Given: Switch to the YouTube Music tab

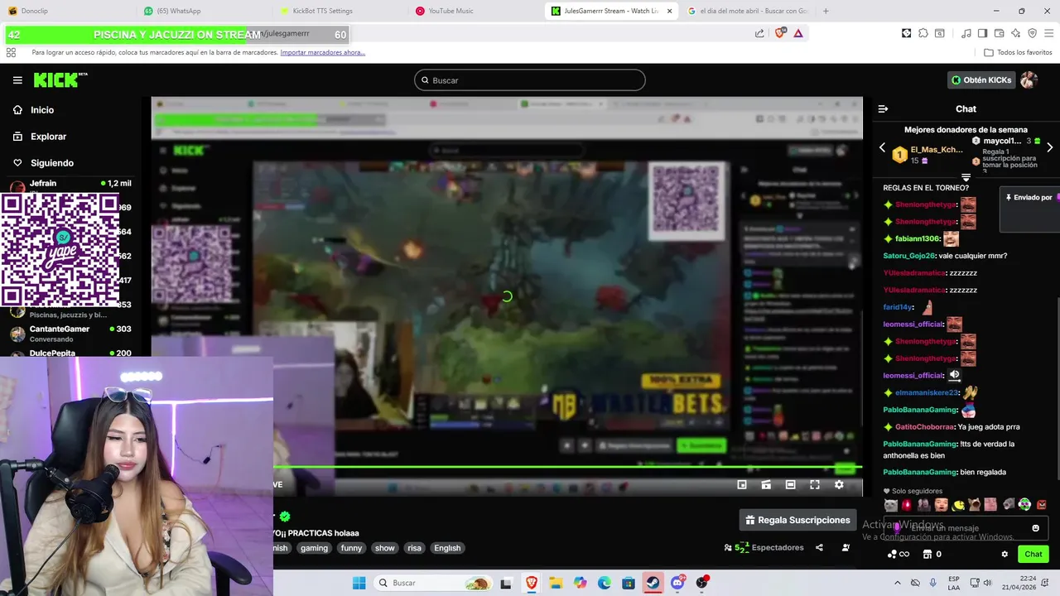Looking at the screenshot, I should click(x=450, y=11).
